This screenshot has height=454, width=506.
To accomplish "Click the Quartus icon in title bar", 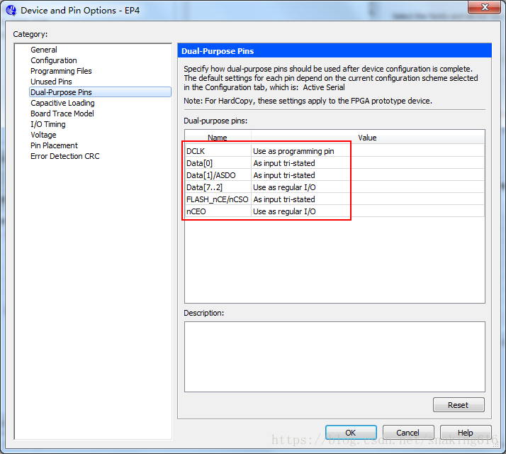I will pyautogui.click(x=11, y=11).
